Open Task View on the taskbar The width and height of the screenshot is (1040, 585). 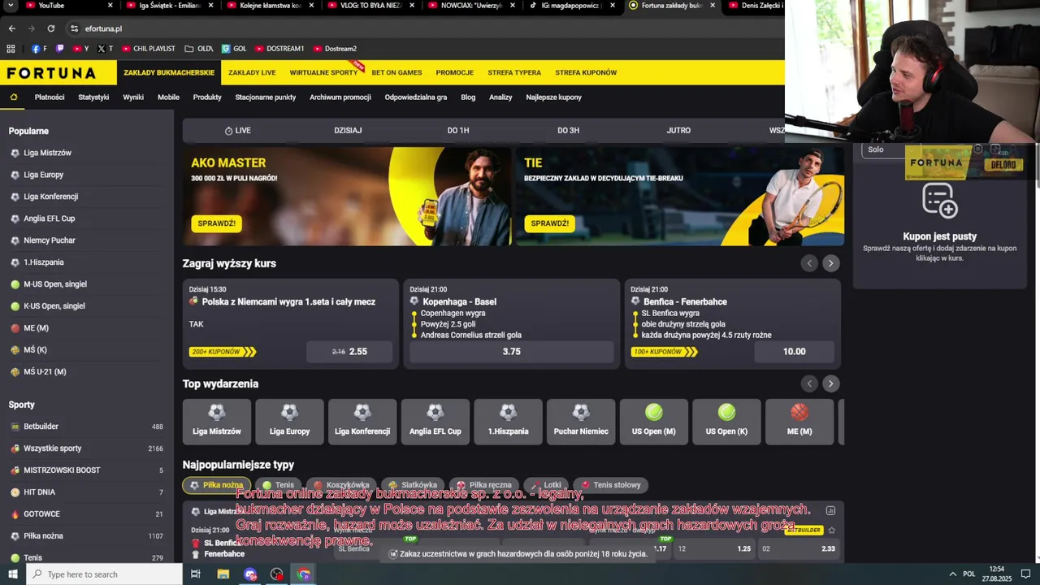(x=196, y=574)
